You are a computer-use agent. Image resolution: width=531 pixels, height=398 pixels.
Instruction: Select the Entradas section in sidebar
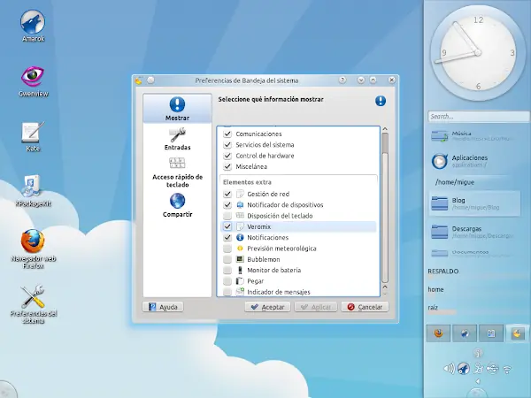pos(177,139)
